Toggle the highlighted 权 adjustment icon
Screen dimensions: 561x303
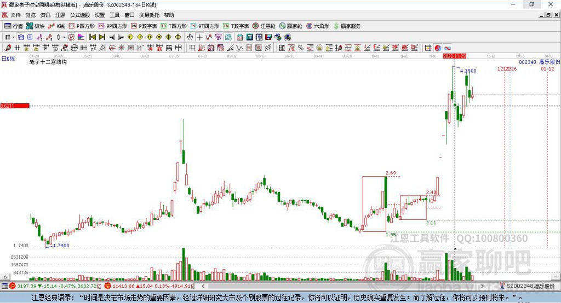(71, 37)
